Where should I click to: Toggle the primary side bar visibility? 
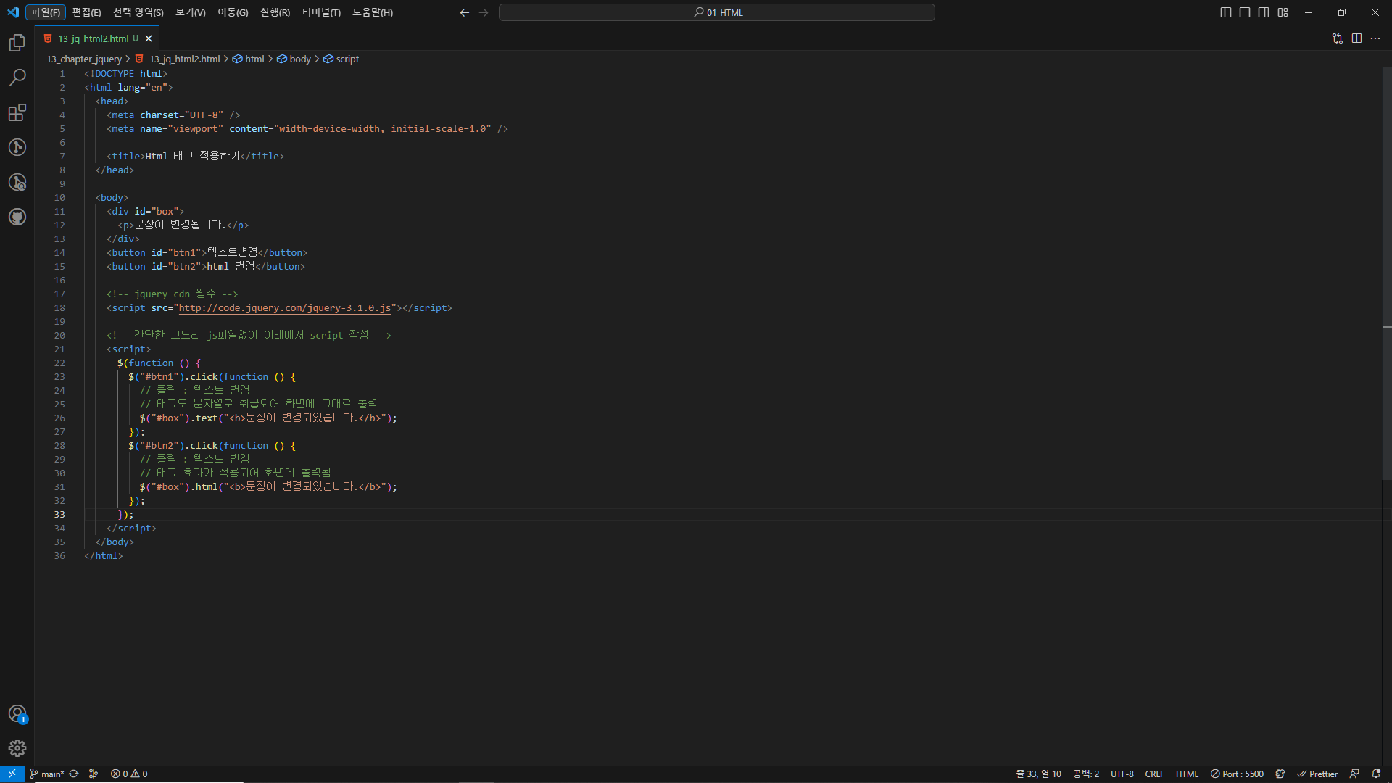[x=1226, y=12]
